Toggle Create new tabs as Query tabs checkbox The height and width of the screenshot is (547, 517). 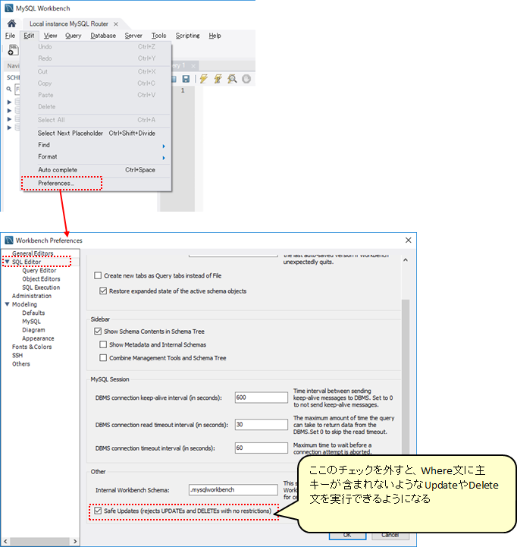98,275
